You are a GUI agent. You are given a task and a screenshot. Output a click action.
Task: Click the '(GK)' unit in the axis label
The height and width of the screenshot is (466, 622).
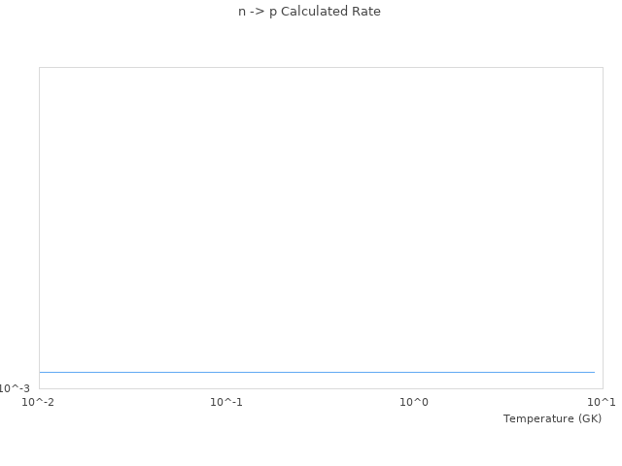pyautogui.click(x=589, y=418)
